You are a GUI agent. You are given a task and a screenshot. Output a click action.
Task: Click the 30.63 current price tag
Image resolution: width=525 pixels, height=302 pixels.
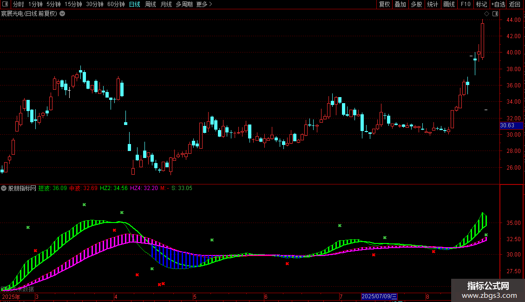[511, 125]
